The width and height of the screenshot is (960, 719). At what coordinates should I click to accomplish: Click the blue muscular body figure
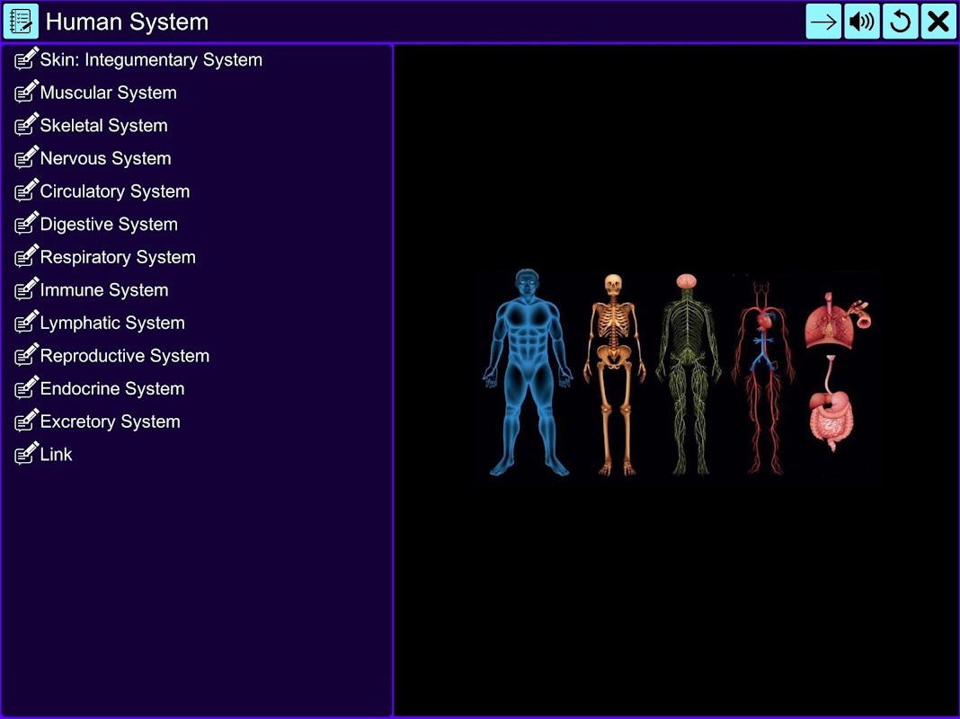[x=528, y=372]
